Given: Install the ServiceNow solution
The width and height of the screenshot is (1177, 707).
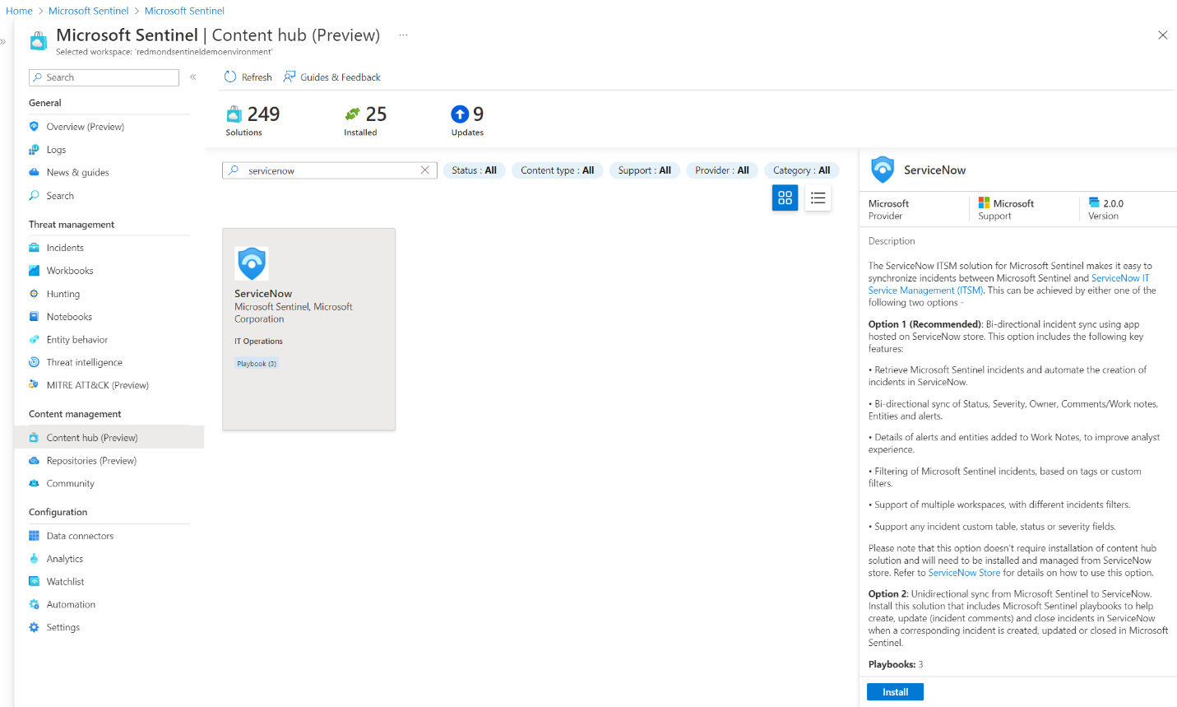Looking at the screenshot, I should tap(895, 692).
